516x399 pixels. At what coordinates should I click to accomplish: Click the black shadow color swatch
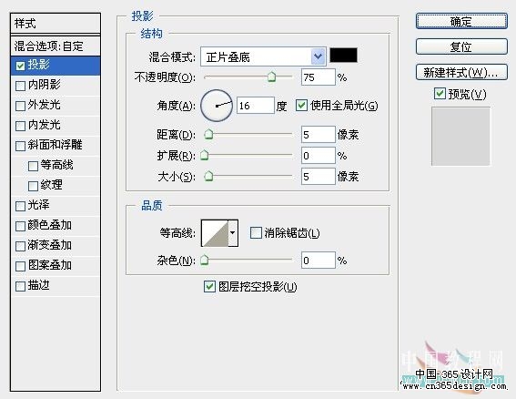[x=344, y=55]
